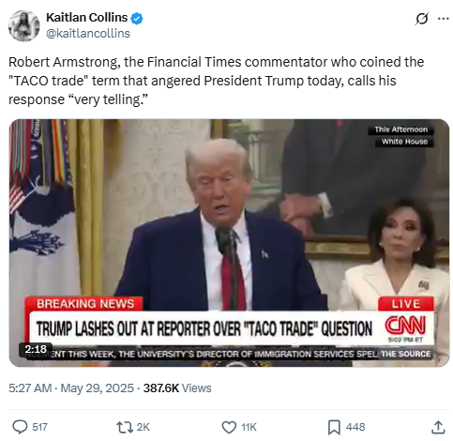Click the 2K reposts count
This screenshot has width=453, height=441.
(x=143, y=427)
